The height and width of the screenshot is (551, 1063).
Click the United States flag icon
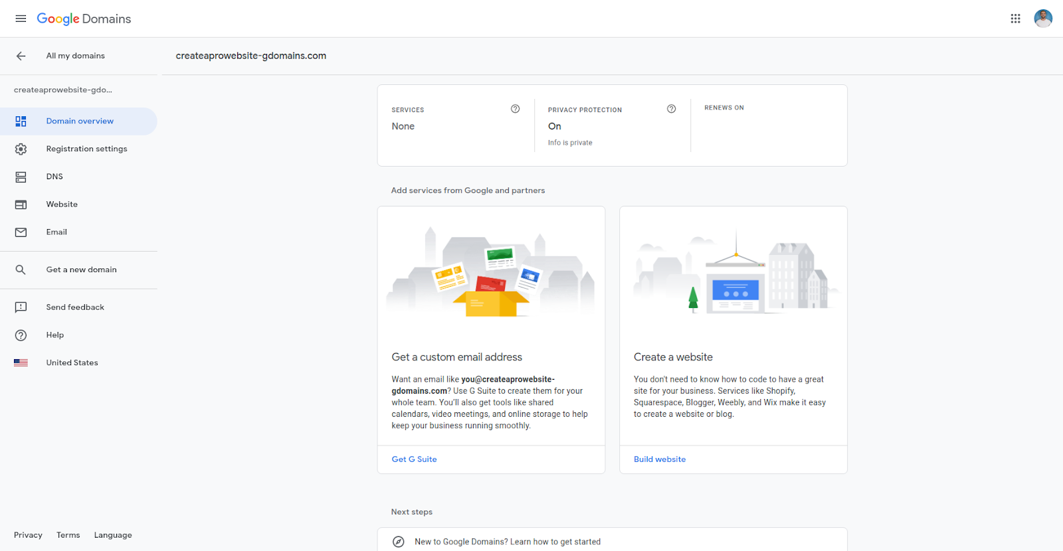21,363
